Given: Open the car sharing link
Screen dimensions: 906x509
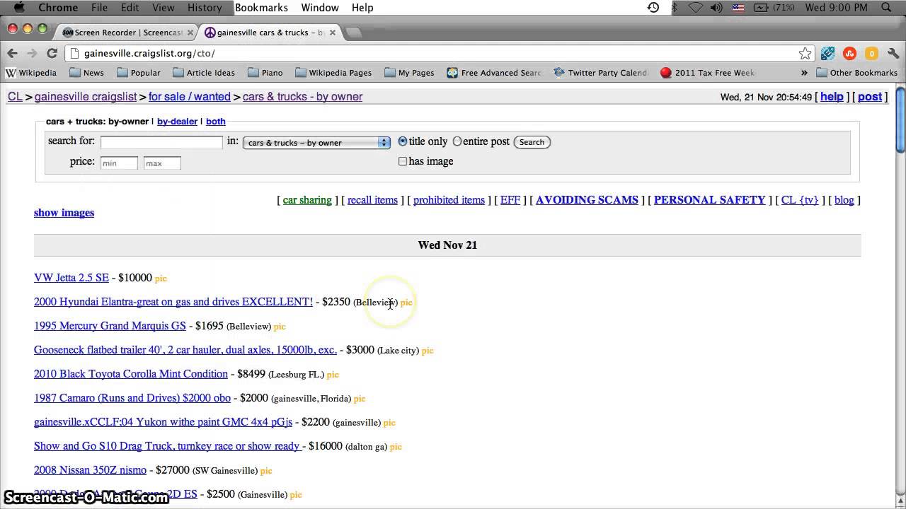Looking at the screenshot, I should tap(307, 200).
